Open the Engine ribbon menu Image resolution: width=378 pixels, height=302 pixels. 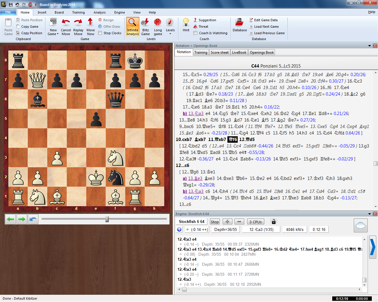[119, 12]
